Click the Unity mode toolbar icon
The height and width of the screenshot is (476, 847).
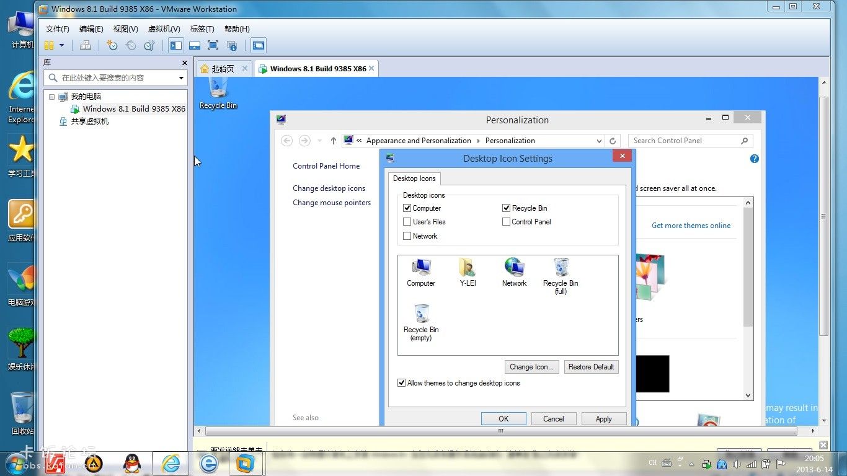pyautogui.click(x=232, y=45)
